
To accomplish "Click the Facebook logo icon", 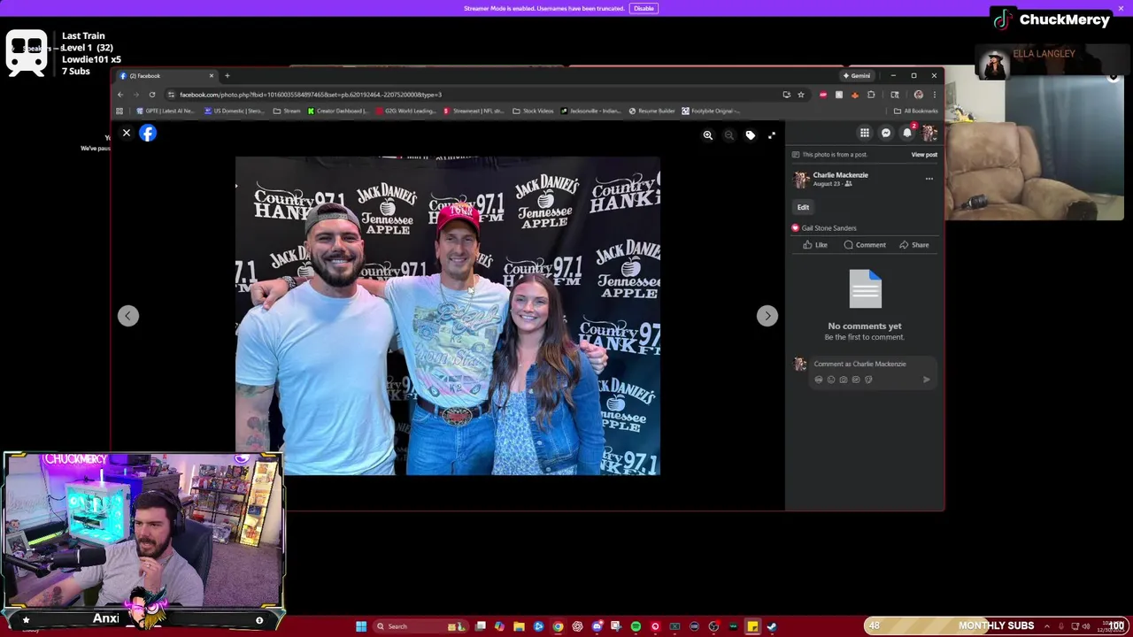I will tap(148, 134).
